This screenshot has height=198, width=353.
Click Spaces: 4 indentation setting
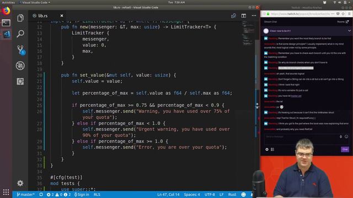coord(192,195)
